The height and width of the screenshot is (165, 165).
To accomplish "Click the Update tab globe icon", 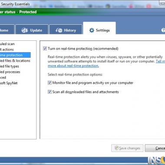I will (25, 30).
